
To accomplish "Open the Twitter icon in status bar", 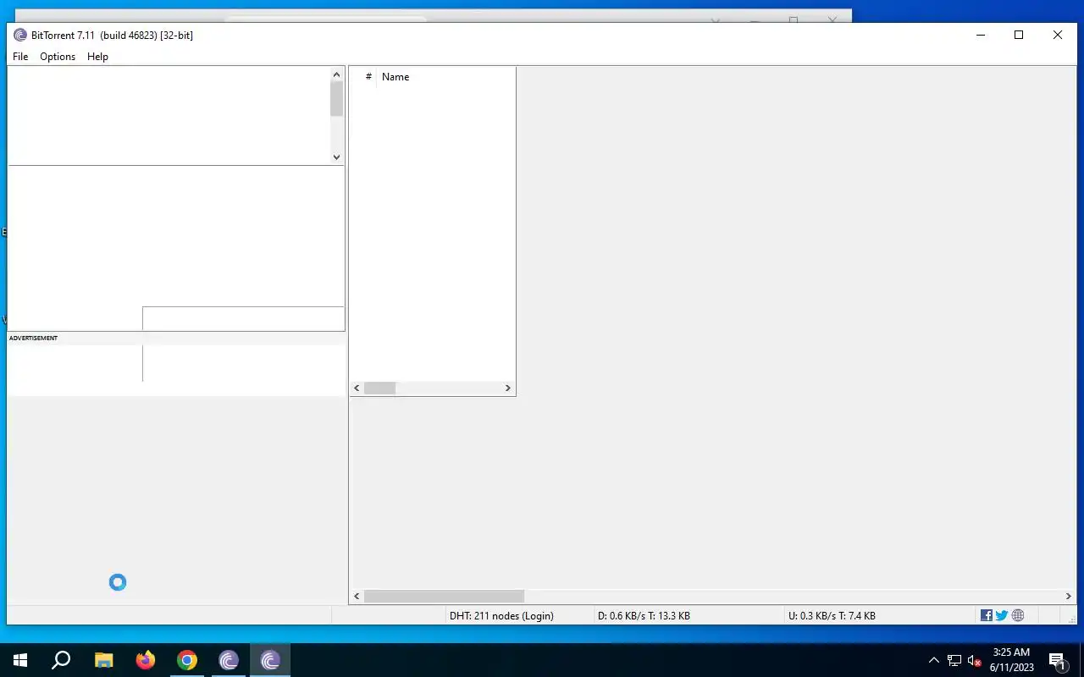I will 1002,615.
